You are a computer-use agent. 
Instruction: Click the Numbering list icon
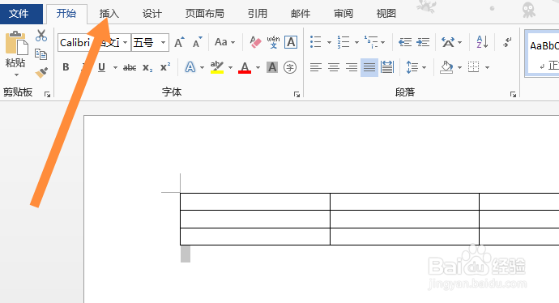344,42
